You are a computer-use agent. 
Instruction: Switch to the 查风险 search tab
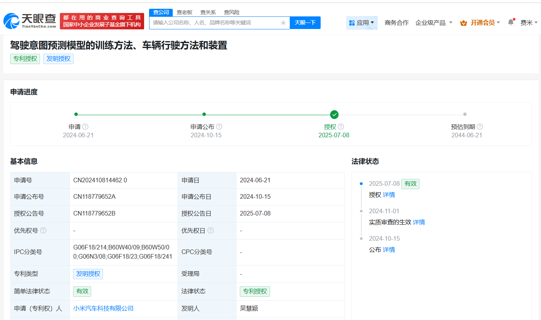click(231, 12)
